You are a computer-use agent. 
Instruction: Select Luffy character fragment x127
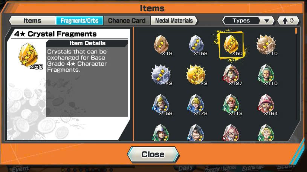click(x=231, y=75)
